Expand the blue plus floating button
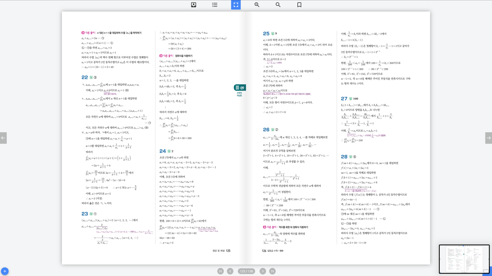The width and height of the screenshot is (492, 276). coord(5,271)
